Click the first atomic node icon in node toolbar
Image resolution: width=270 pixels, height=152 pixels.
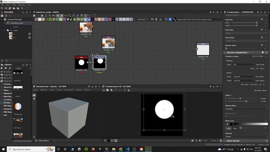click(36, 19)
